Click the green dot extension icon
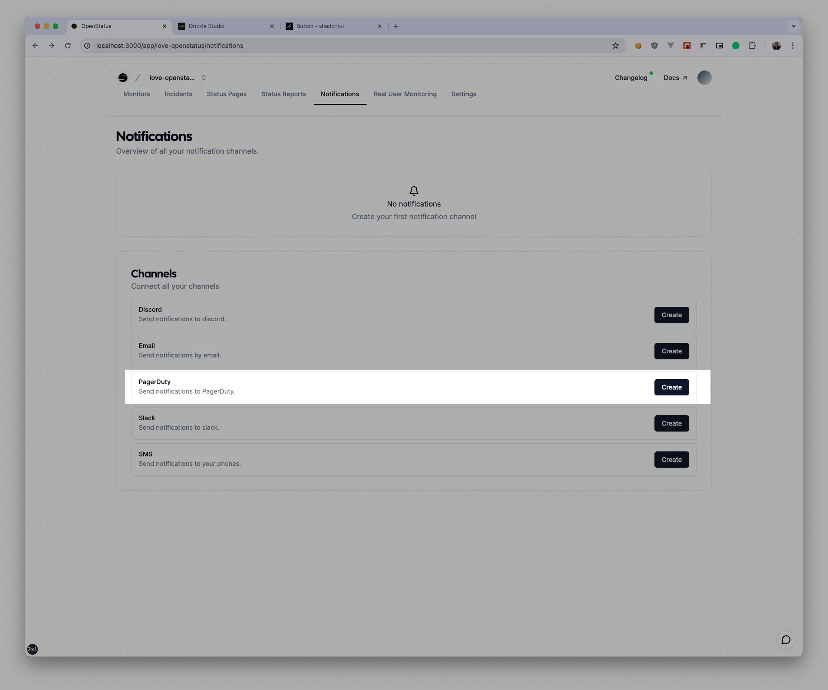Screen dimensions: 828x690 coord(735,46)
